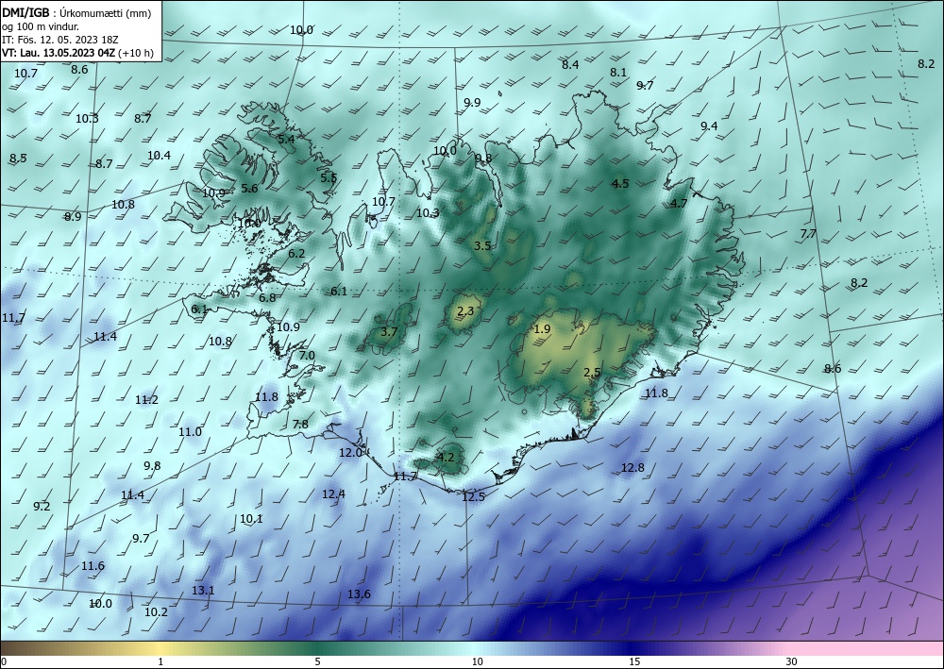Click the map value 5.4
This screenshot has height=669, width=944.
coord(286,139)
